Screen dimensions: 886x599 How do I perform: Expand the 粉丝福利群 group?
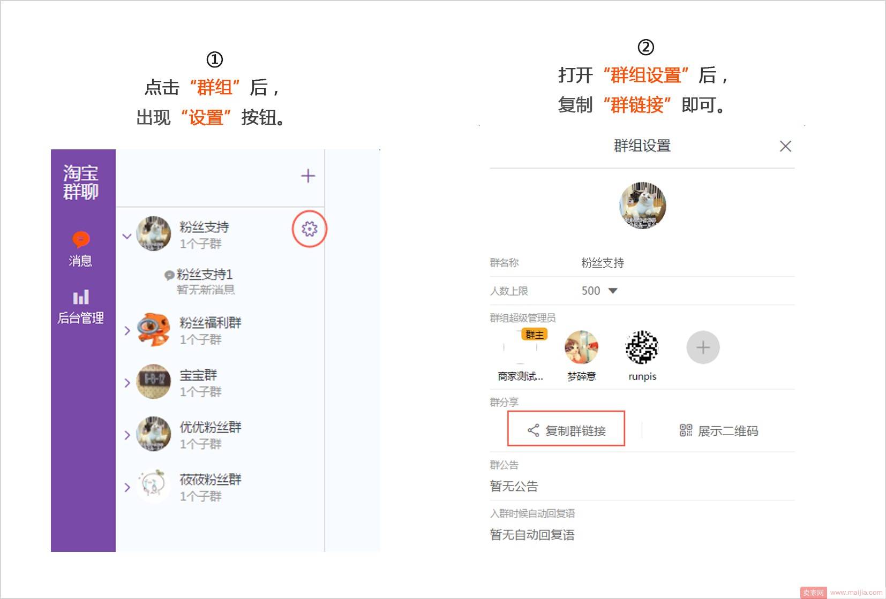(x=127, y=331)
